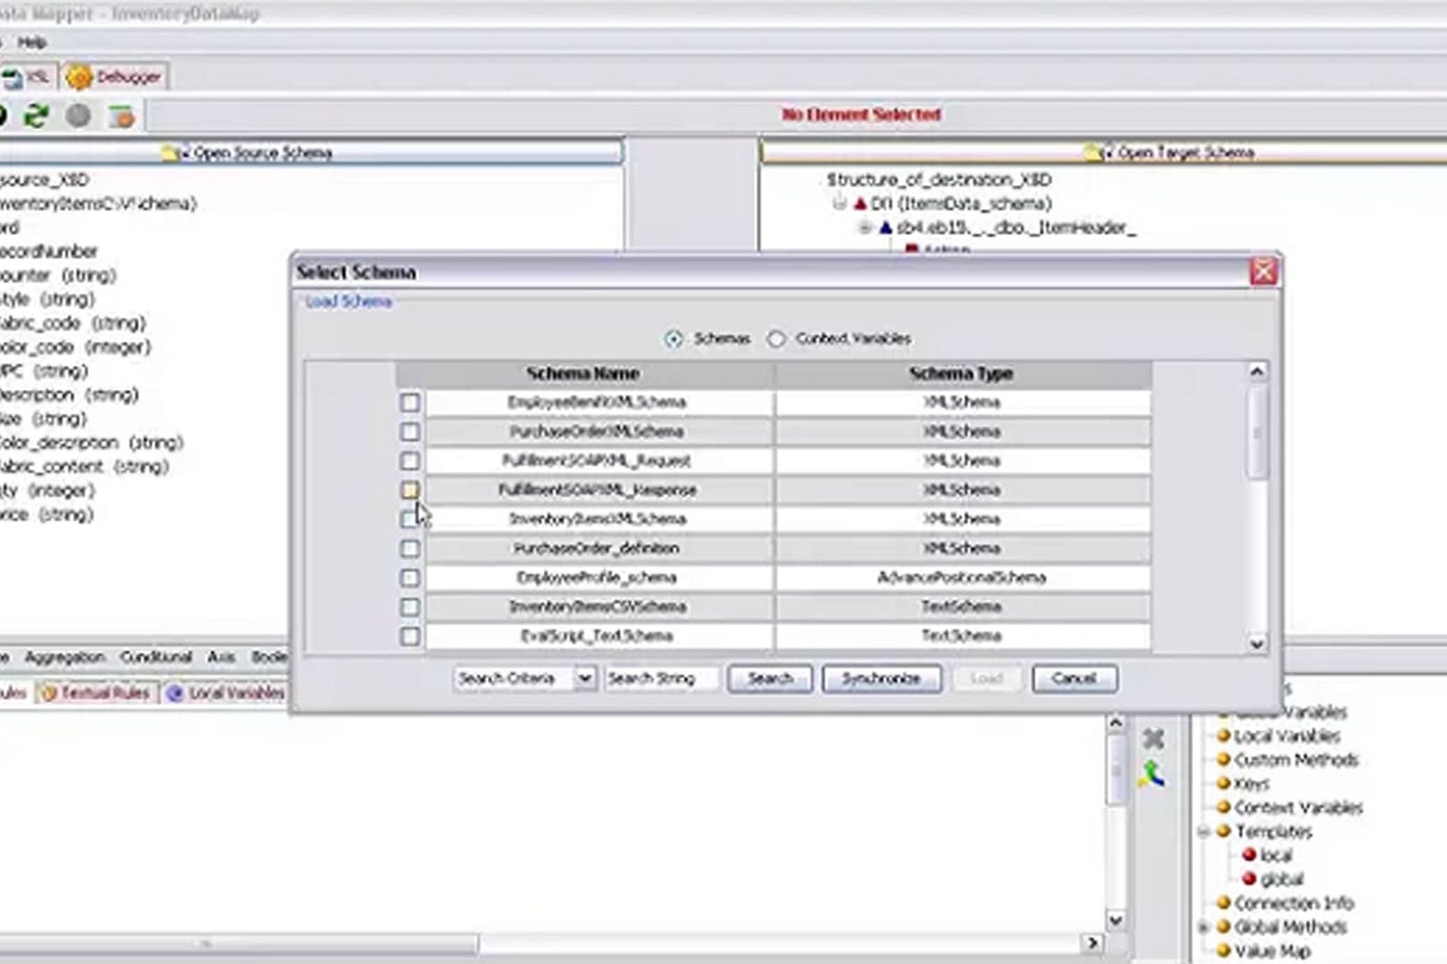Click the schema list scroll down arrow
Image resolution: width=1447 pixels, height=964 pixels.
point(1257,643)
